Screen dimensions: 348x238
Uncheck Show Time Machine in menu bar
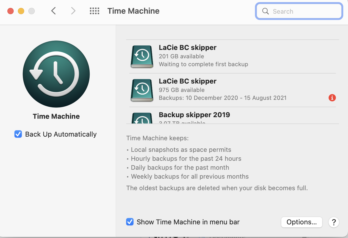click(x=130, y=222)
